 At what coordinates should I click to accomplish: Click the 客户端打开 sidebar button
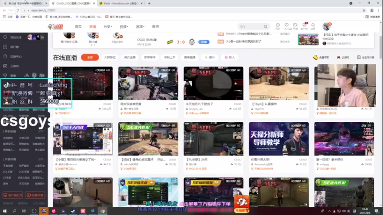pos(13,195)
